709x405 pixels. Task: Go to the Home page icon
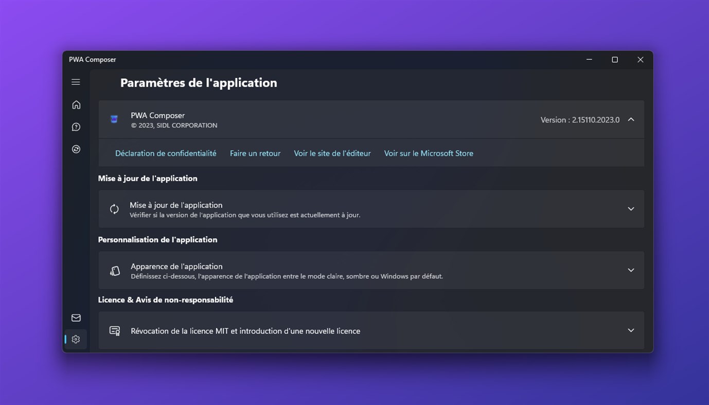76,105
